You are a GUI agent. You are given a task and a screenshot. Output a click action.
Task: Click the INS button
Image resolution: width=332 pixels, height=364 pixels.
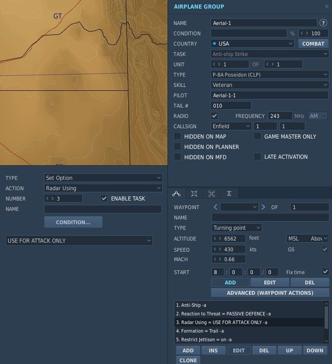coord(213,350)
